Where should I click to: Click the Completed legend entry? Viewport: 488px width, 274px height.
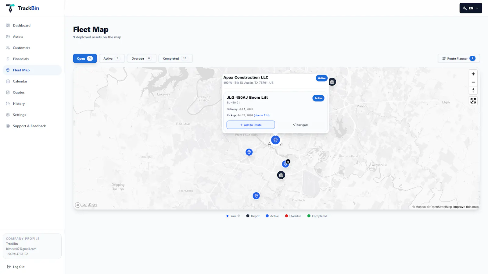[317, 216]
